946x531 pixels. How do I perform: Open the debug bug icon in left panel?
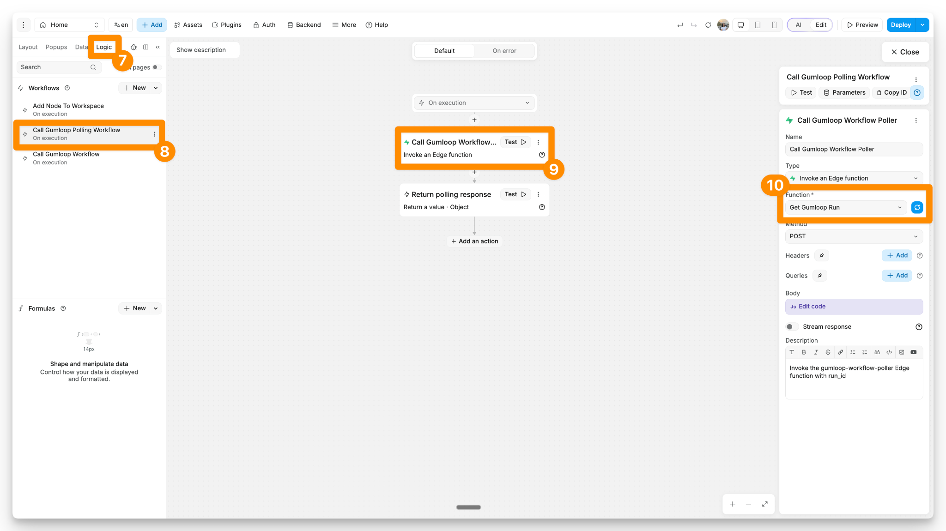coord(133,47)
